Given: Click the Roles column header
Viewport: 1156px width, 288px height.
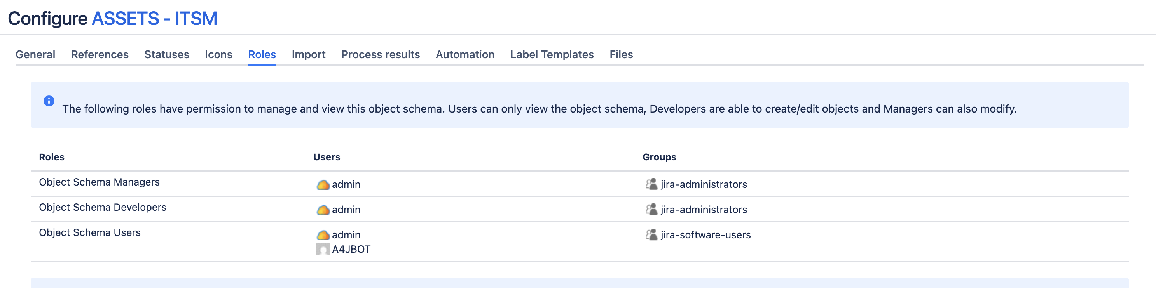Looking at the screenshot, I should (x=52, y=157).
